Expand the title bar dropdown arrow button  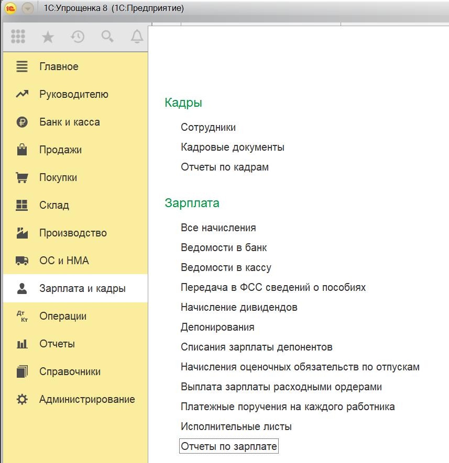coord(28,9)
